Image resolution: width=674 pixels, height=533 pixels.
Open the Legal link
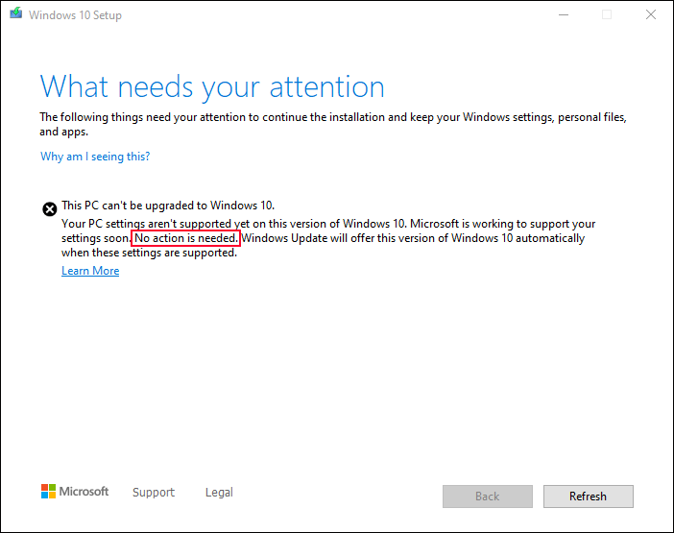coord(219,492)
